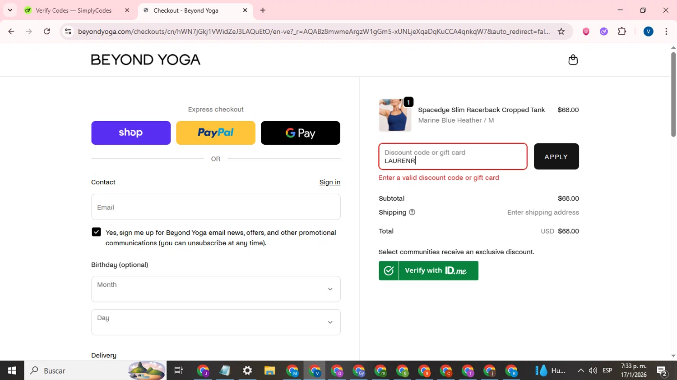This screenshot has height=380, width=677.
Task: Apply the discount code
Action: pyautogui.click(x=556, y=156)
